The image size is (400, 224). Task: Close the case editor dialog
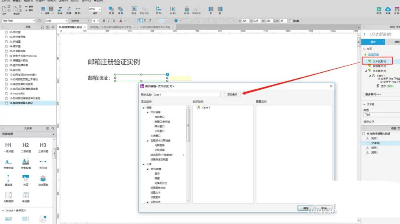tap(331, 86)
